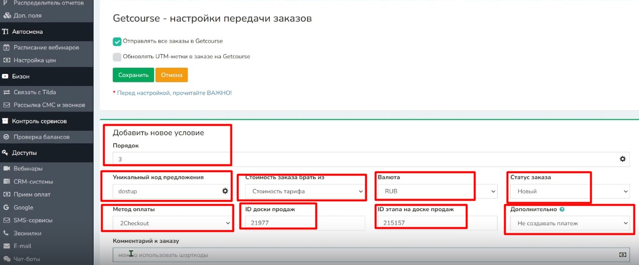Open the Дополнительно dropdown

(x=570, y=223)
